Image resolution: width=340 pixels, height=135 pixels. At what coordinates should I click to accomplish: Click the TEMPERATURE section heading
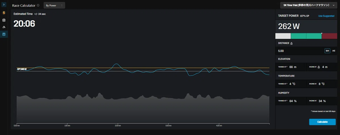[x=286, y=76]
